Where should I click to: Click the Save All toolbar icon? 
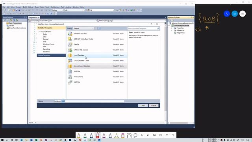(19, 10)
